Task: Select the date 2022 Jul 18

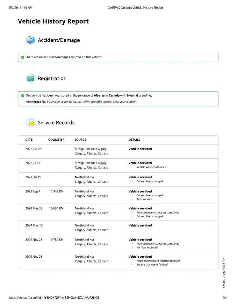Action: 32,163
